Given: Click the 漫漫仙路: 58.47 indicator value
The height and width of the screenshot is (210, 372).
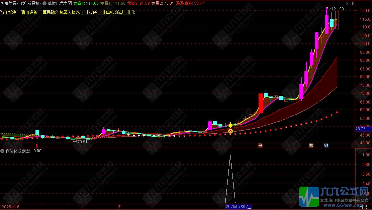Looking at the screenshot, I should 190,3.
